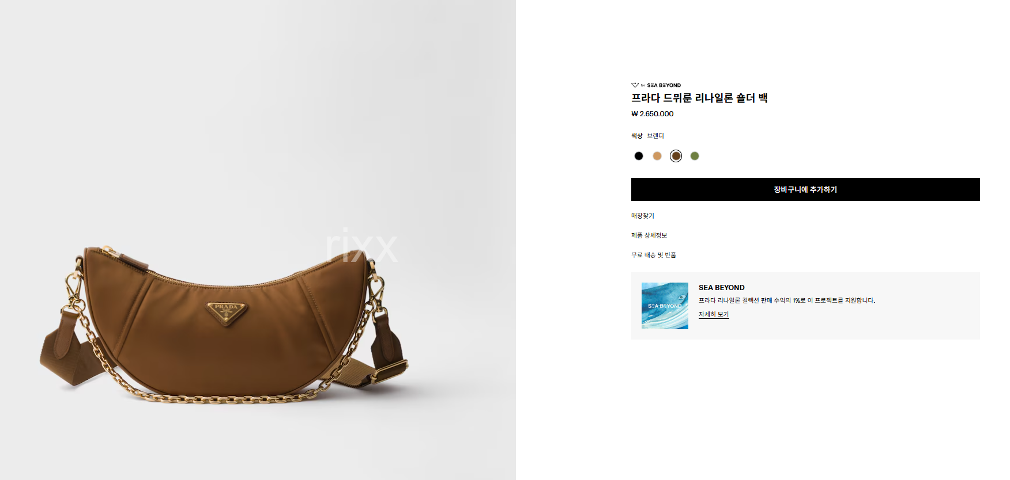
Task: Click the SEA BEYOND text beside top logo
Action: [664, 85]
